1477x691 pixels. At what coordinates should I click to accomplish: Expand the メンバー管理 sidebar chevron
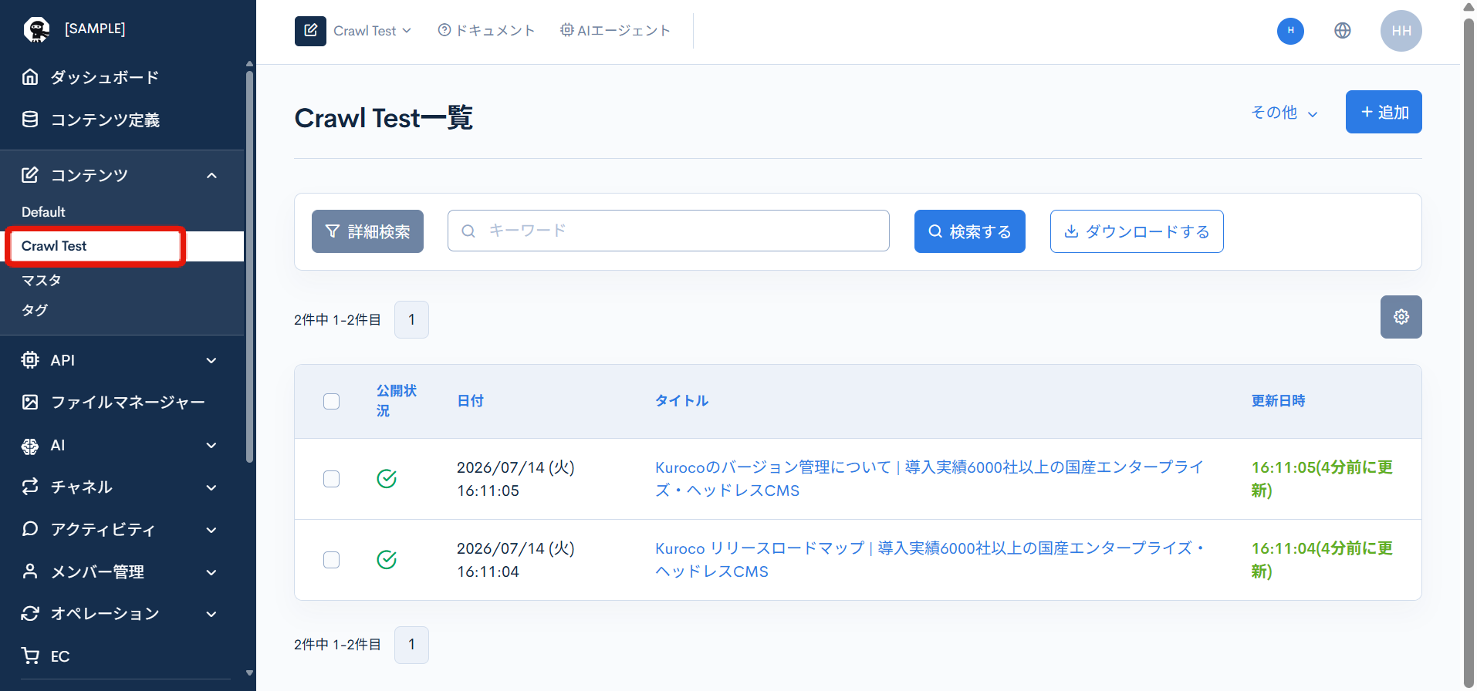211,572
